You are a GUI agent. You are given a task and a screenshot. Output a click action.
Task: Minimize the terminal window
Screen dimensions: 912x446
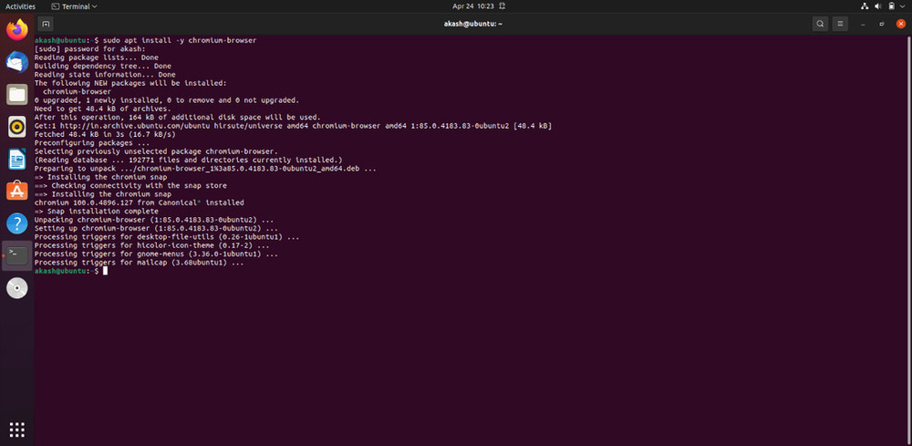click(863, 24)
